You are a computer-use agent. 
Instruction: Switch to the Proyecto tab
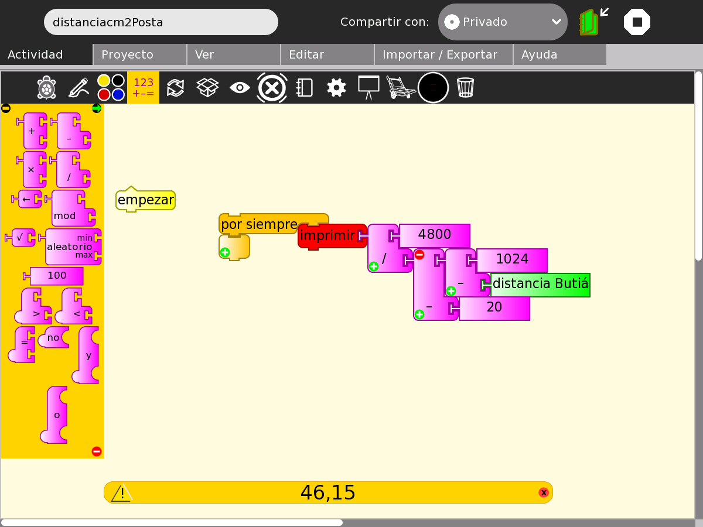(x=140, y=54)
